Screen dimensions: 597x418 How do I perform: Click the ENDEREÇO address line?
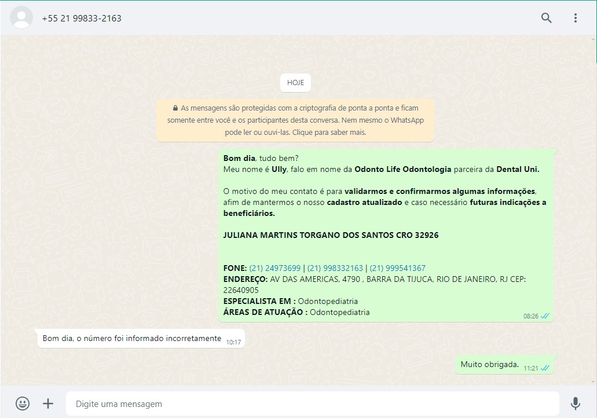pos(374,284)
